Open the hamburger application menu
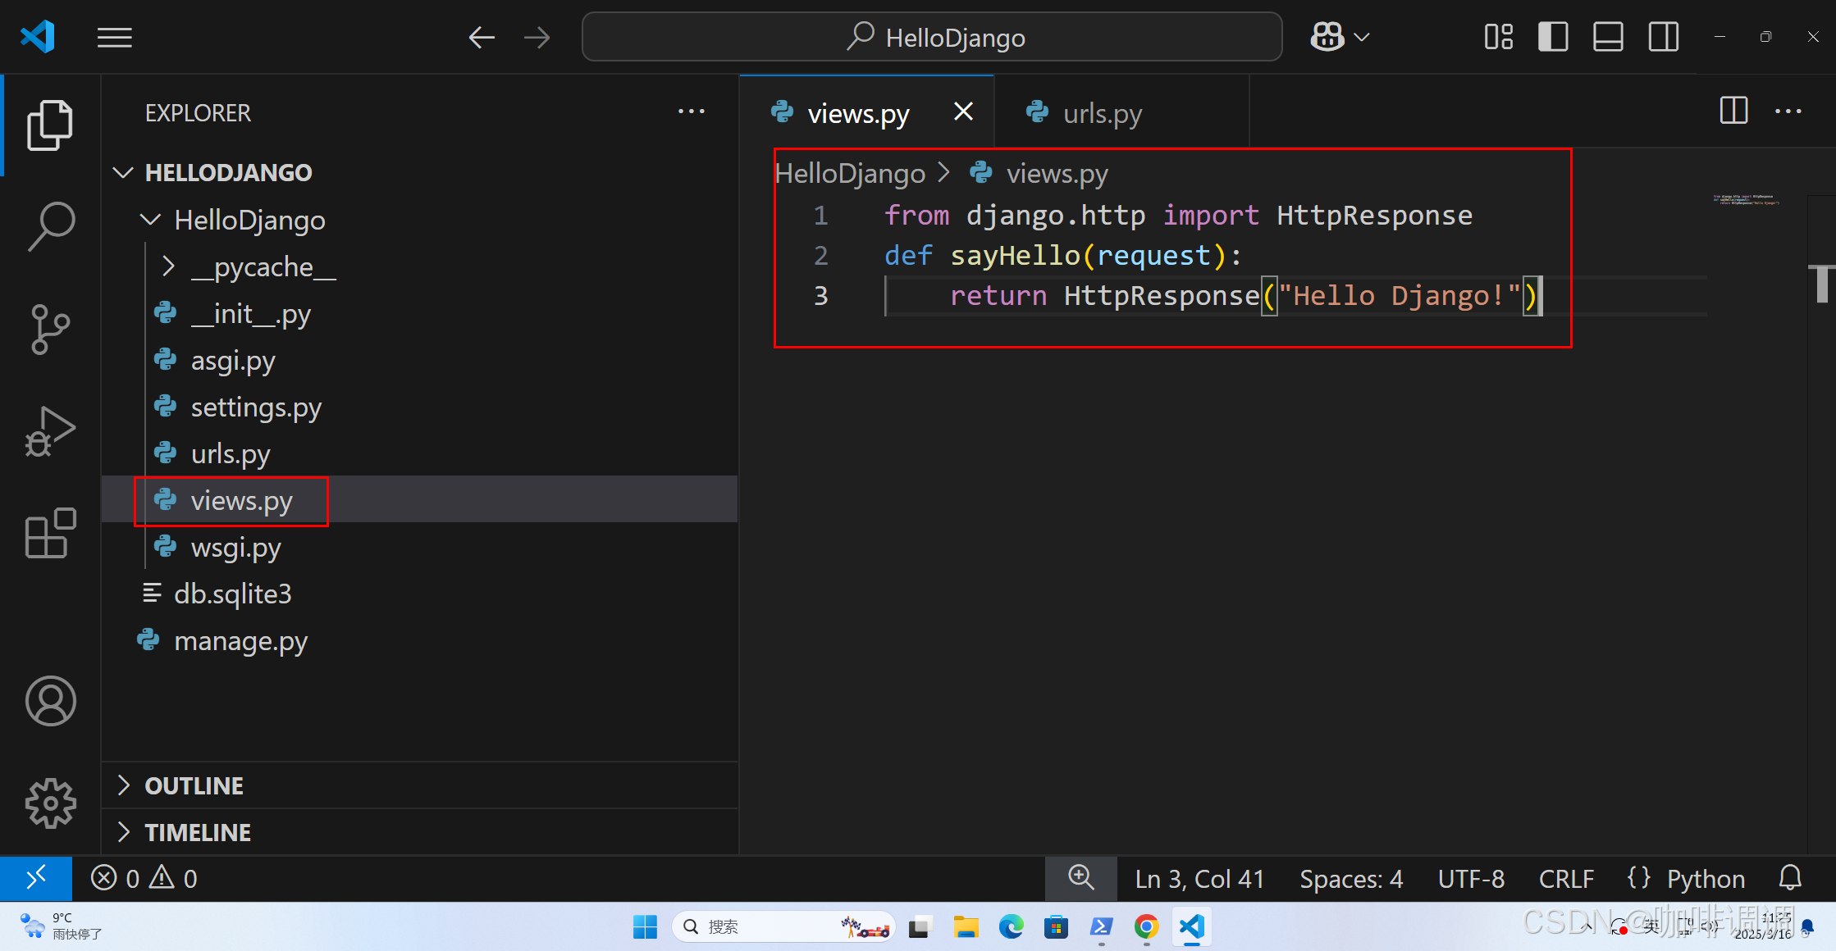This screenshot has height=951, width=1836. (114, 37)
